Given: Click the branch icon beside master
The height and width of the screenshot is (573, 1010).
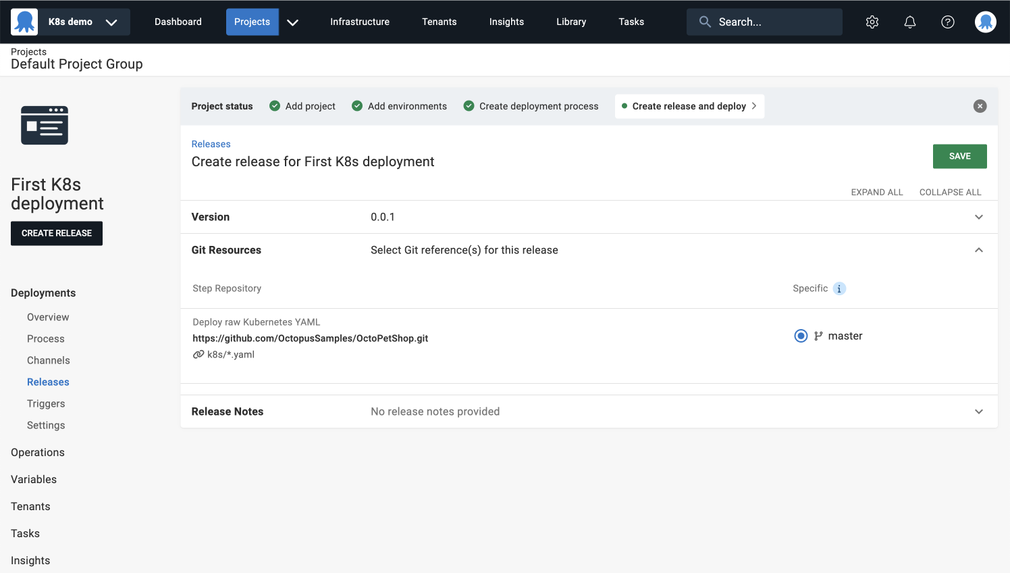Looking at the screenshot, I should point(818,335).
